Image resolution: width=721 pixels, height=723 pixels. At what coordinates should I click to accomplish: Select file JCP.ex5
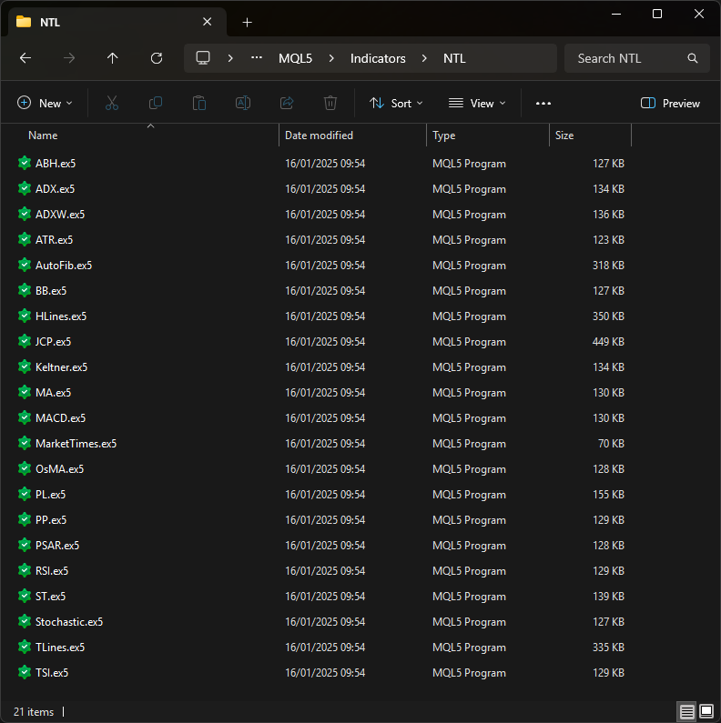point(53,342)
